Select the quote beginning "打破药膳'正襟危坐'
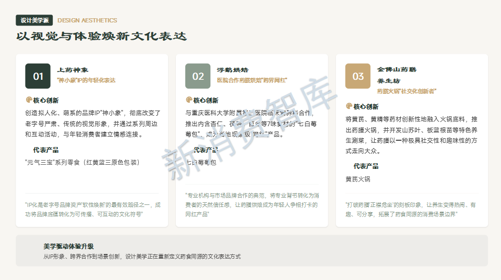This screenshot has height=280, width=501. (x=410, y=210)
